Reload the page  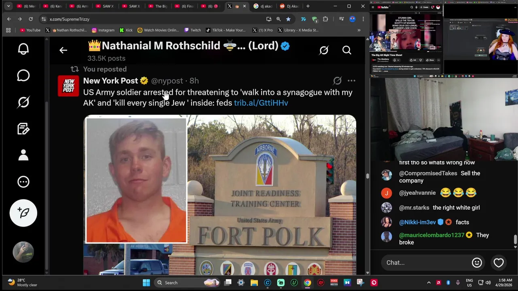coord(31,19)
